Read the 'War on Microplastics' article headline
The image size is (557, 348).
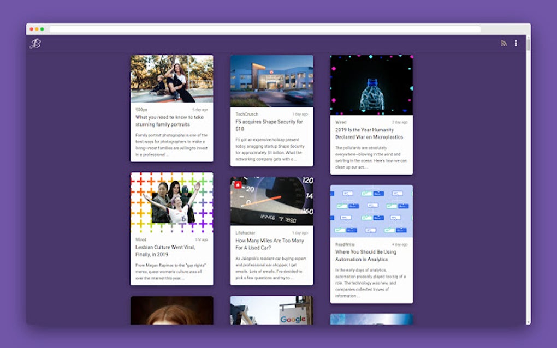[x=371, y=134]
